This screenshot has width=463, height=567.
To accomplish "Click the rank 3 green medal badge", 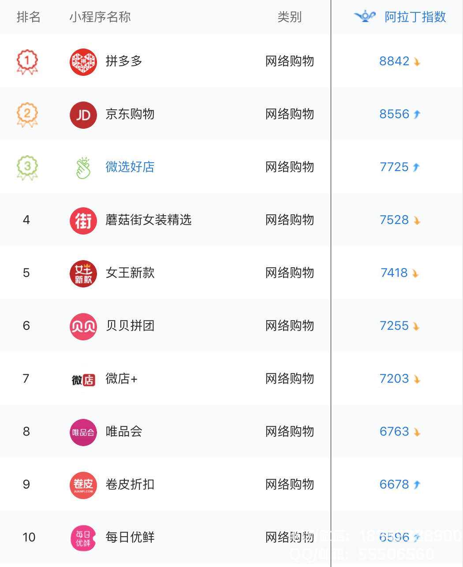I will pyautogui.click(x=27, y=167).
